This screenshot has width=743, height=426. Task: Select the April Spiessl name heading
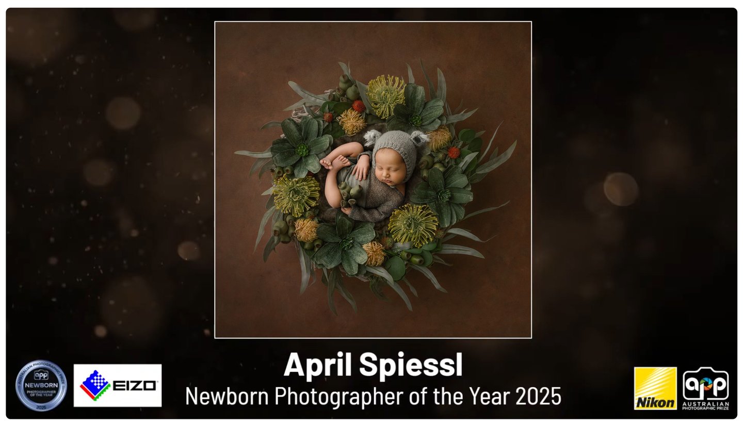[x=373, y=365]
